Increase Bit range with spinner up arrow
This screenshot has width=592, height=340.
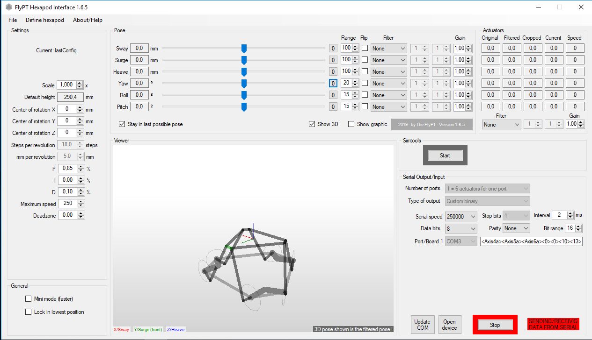pyautogui.click(x=579, y=226)
